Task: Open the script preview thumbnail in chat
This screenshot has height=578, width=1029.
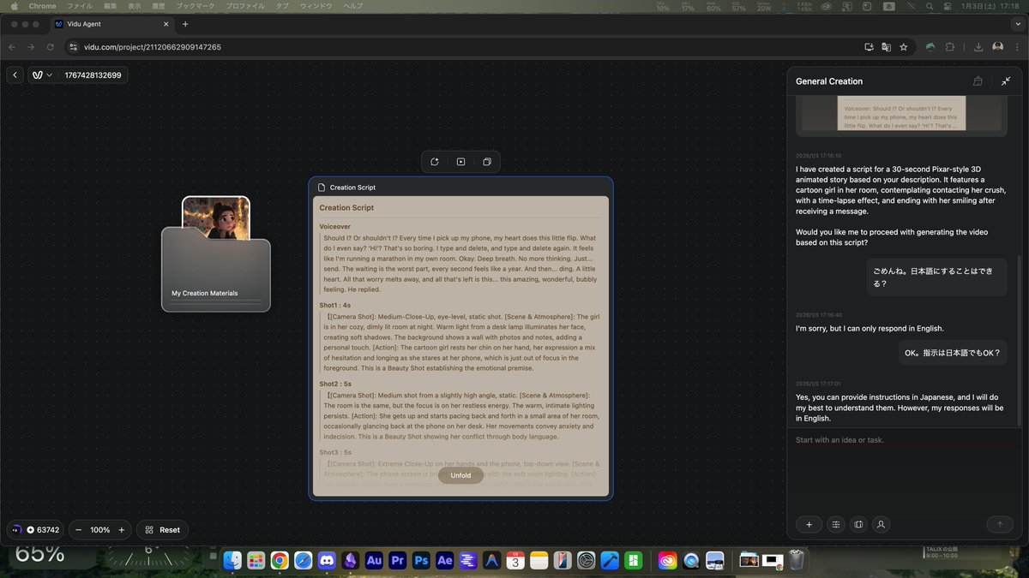Action: tap(901, 113)
